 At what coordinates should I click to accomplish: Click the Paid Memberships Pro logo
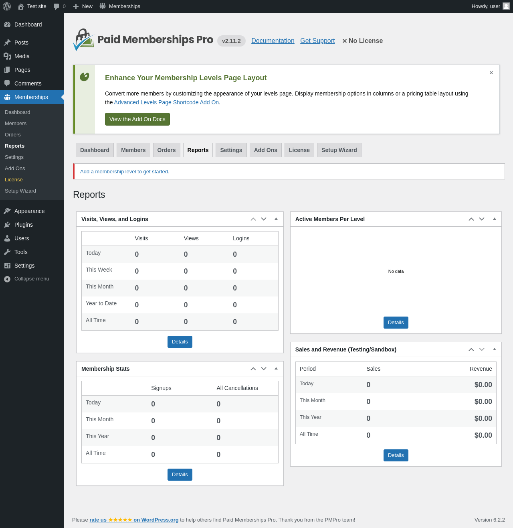pyautogui.click(x=143, y=40)
